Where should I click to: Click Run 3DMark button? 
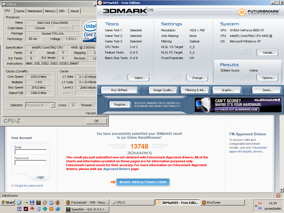pyautogui.click(x=119, y=90)
